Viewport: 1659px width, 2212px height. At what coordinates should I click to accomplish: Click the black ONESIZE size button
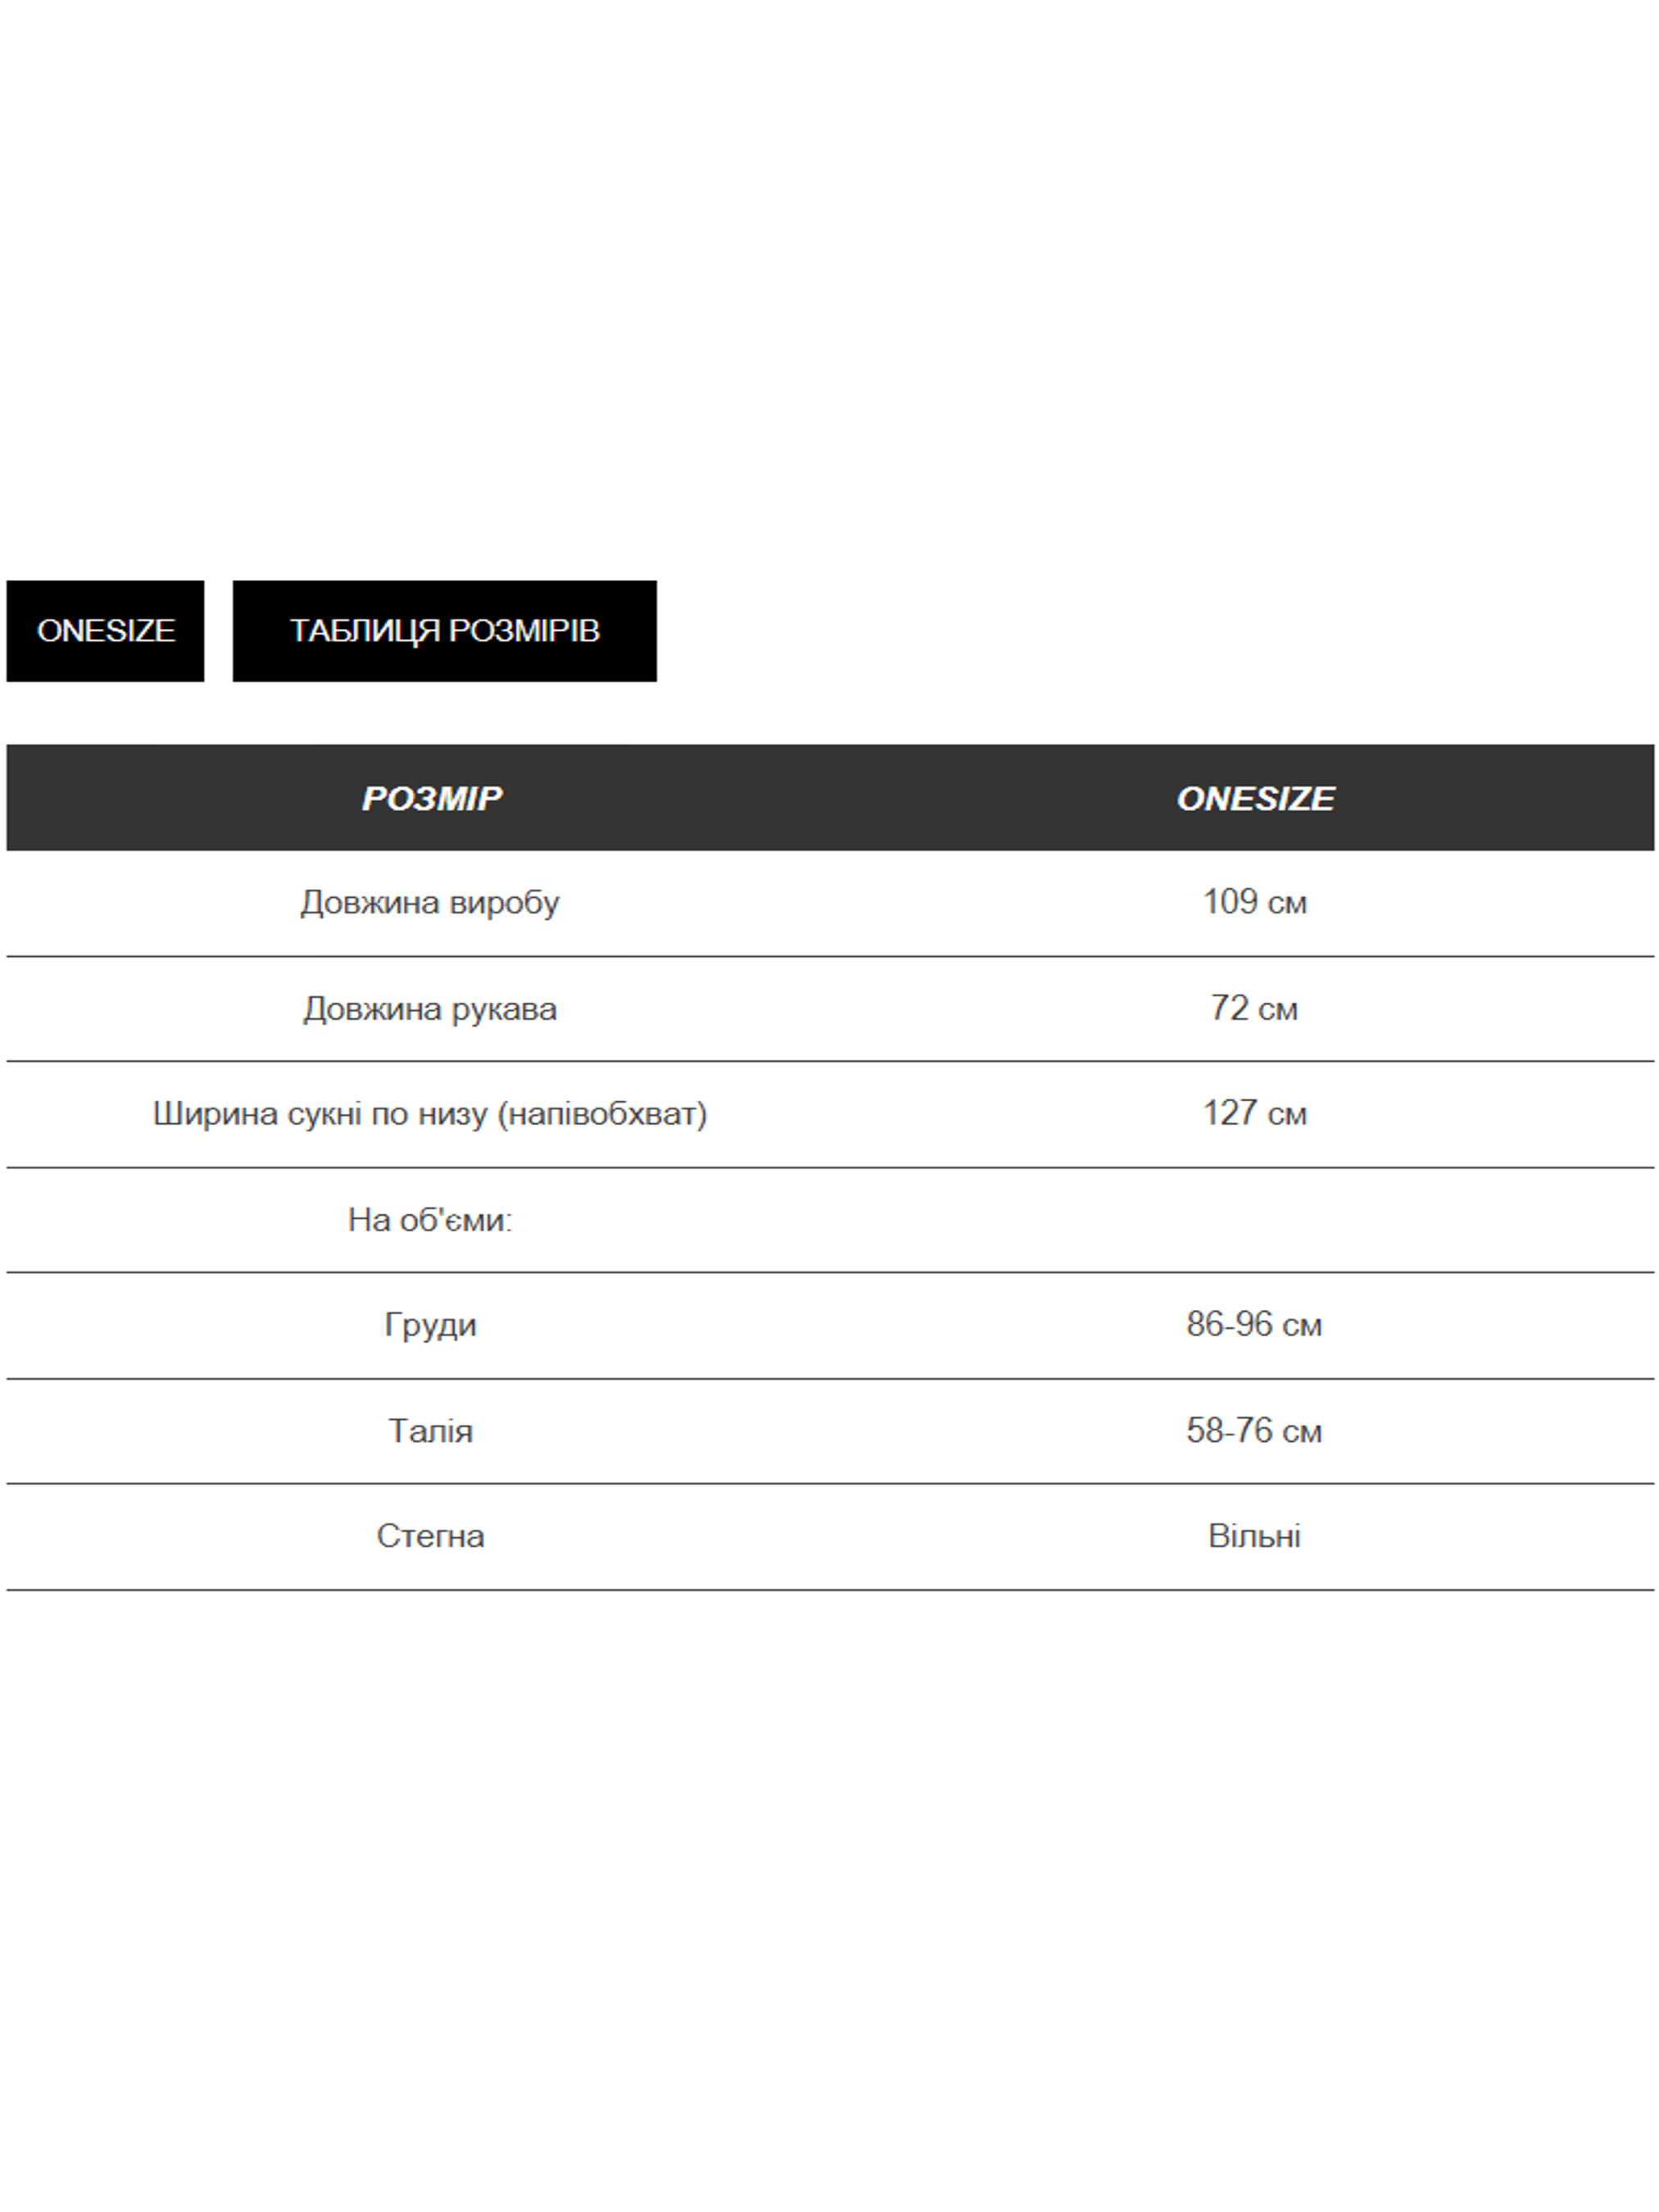point(105,631)
